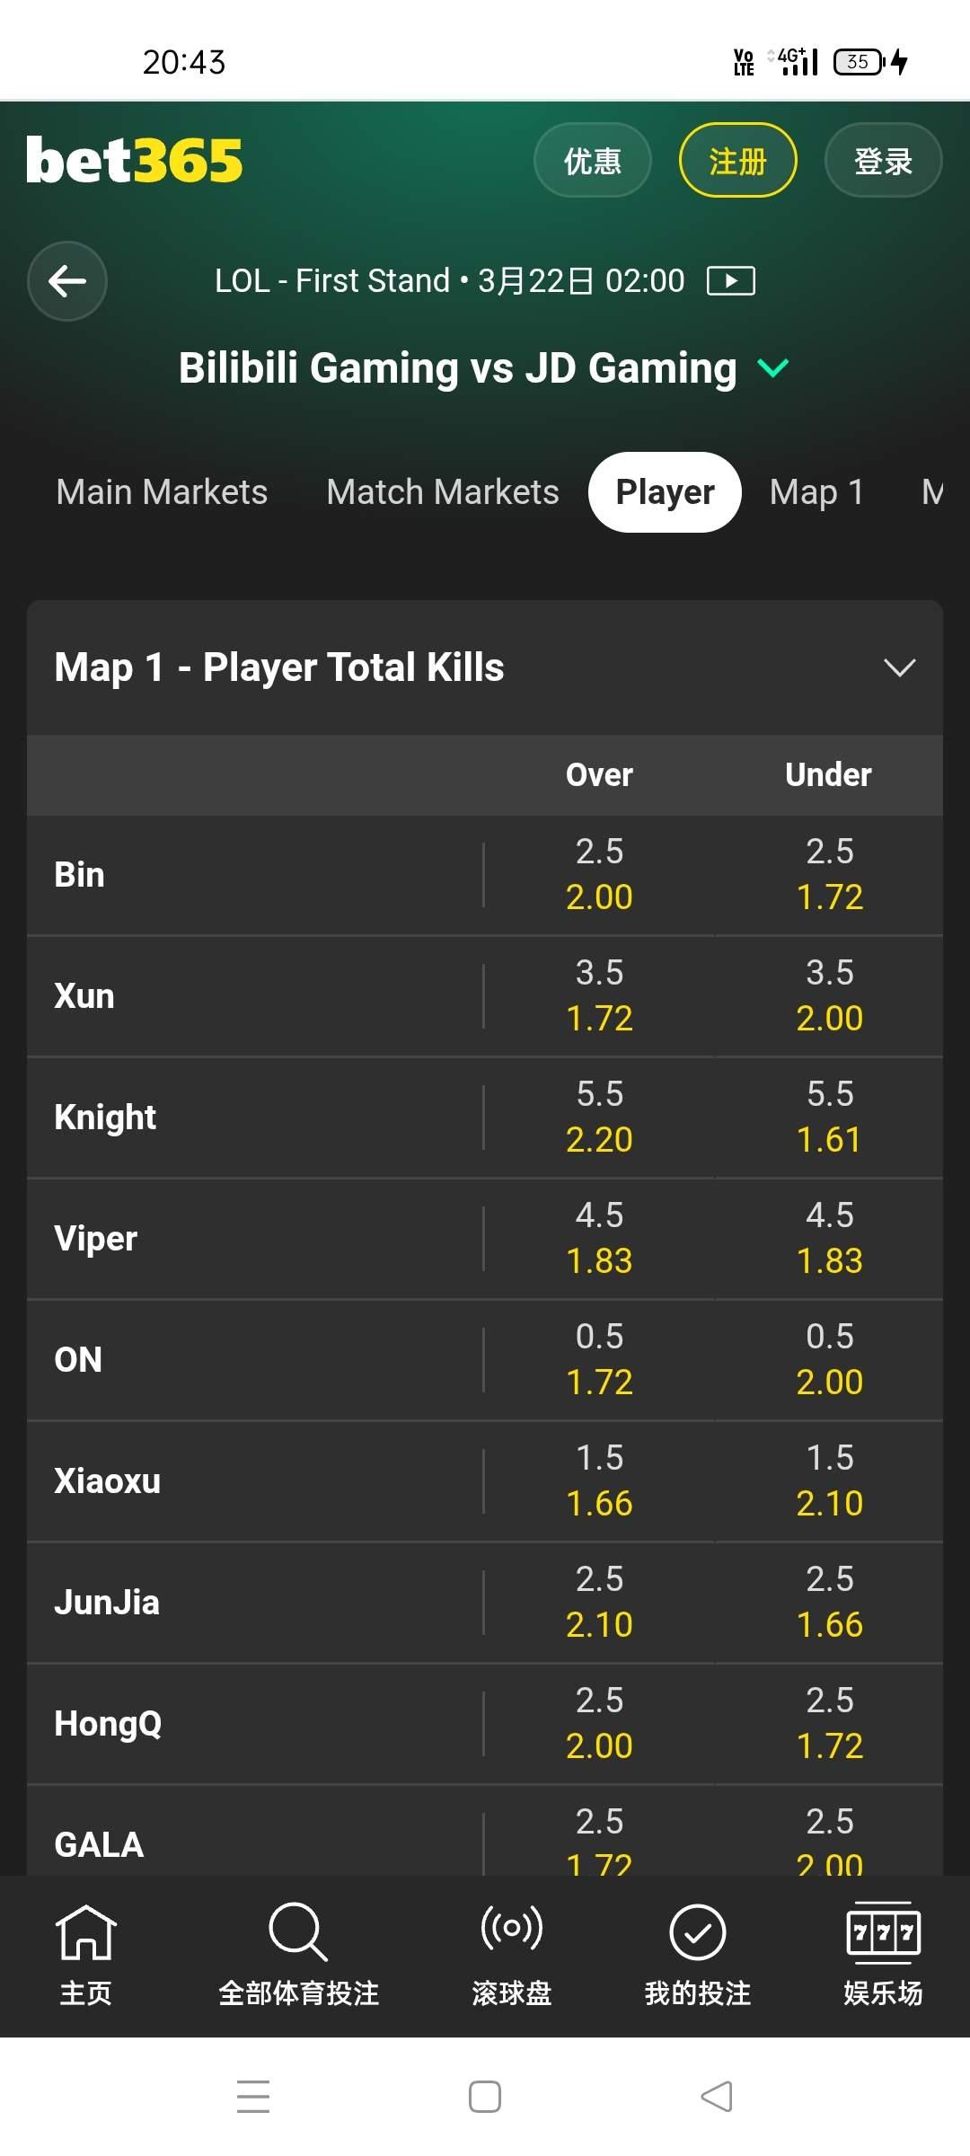The image size is (970, 2156).
Task: Tap the 登录 login button
Action: (x=883, y=161)
